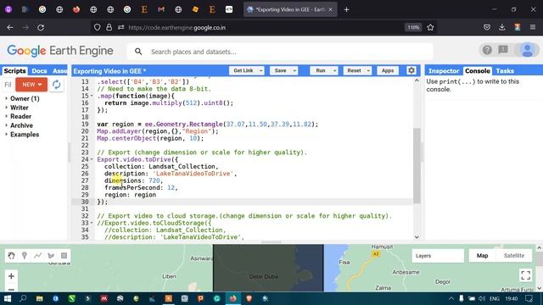Zoom in on the map
Screen dimensions: 543x305
pos(11,276)
